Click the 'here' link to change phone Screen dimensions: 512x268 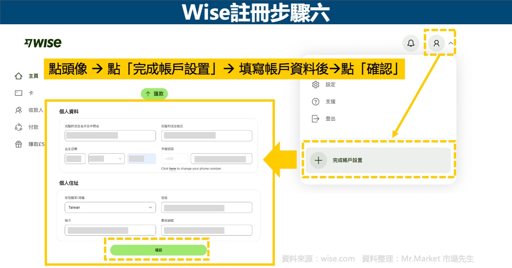tap(173, 169)
